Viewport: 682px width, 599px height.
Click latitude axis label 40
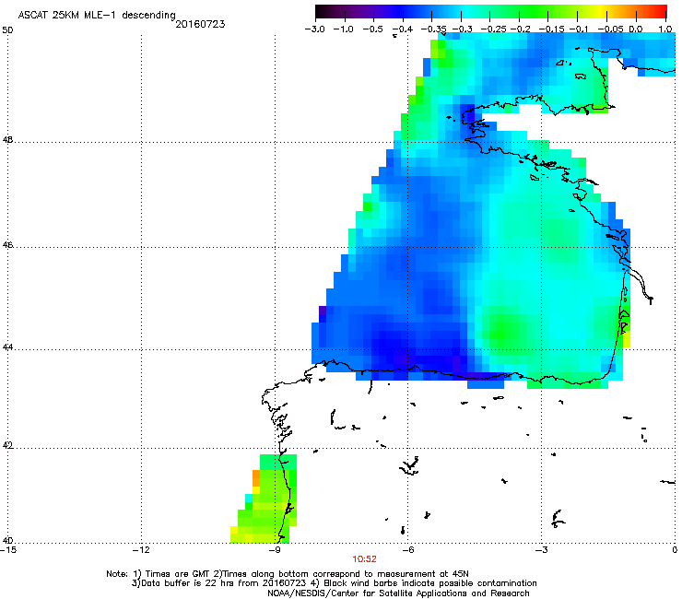pos(7,541)
